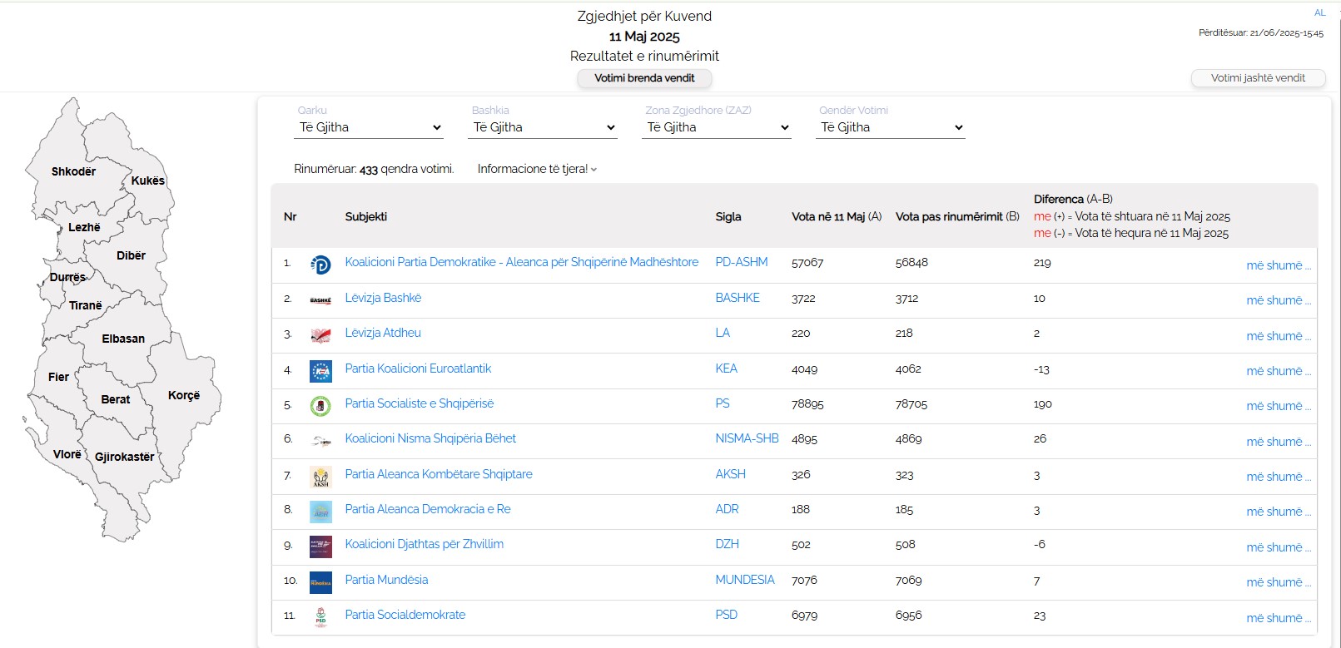This screenshot has height=648, width=1341.
Task: Click the Lëvizja Bashkë party logo
Action: 320,300
